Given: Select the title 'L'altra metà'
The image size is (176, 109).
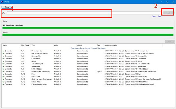Looking at the screenshot, I should pos(35,59).
